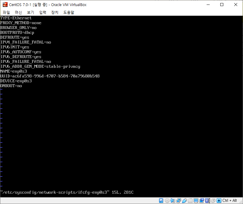This screenshot has width=243, height=204.
Task: Click the BROWSER_ONLY=no line
Action: point(18,28)
